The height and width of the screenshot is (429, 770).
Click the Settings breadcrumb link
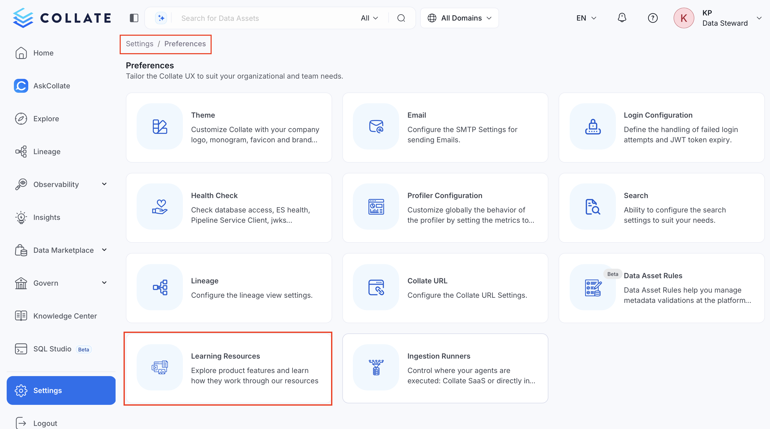click(140, 44)
